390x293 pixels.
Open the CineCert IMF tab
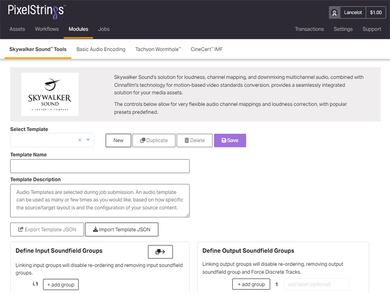pyautogui.click(x=206, y=49)
